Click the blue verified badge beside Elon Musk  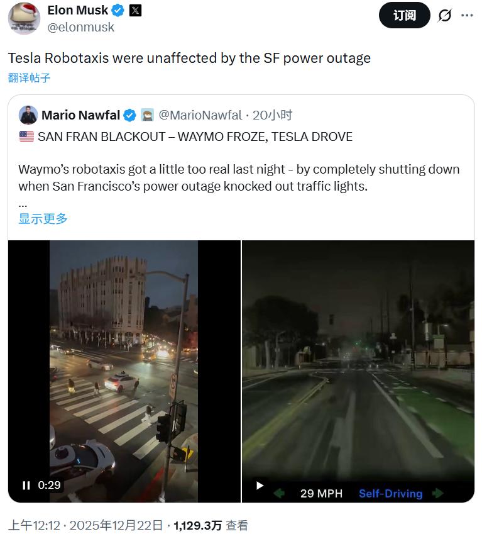(x=118, y=11)
